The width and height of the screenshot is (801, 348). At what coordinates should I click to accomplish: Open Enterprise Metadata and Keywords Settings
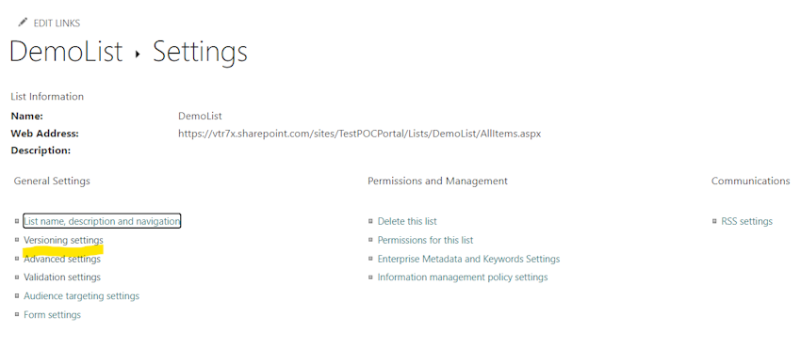(x=468, y=259)
